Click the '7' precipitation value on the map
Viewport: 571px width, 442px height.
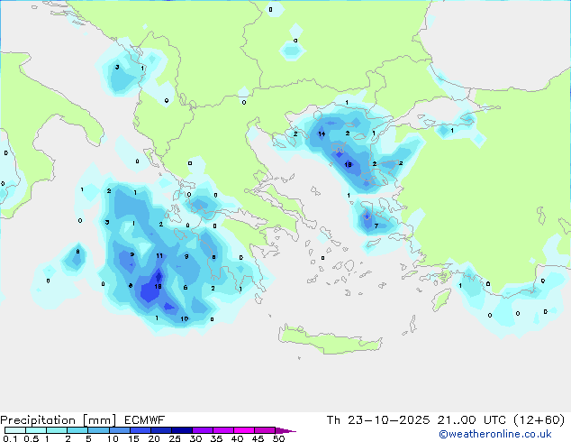(x=376, y=226)
